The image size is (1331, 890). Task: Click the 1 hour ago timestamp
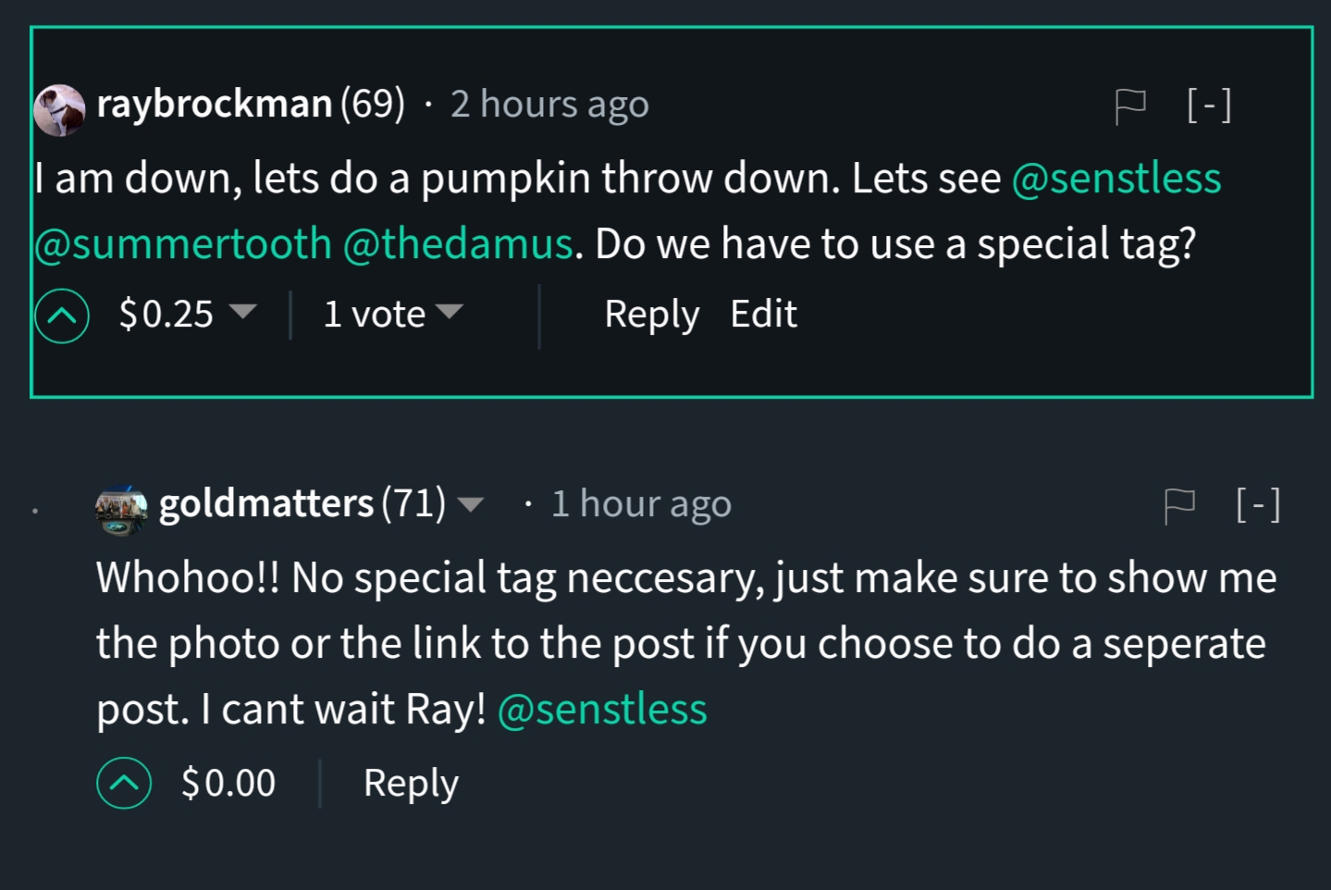pos(640,503)
